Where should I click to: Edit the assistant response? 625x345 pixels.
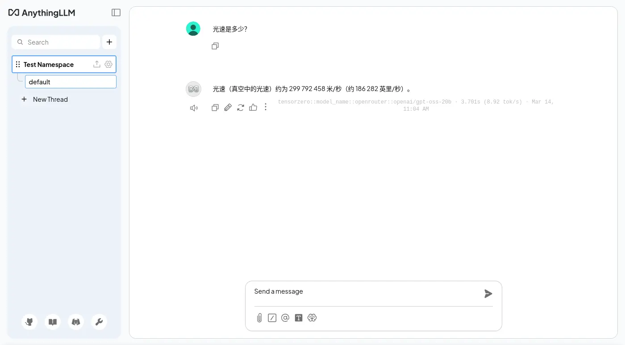[228, 108]
